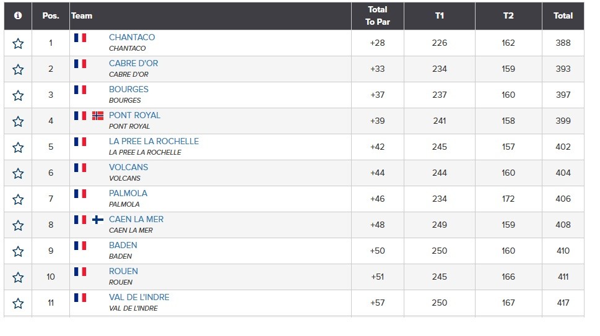Click the info icon in table header

click(x=18, y=15)
